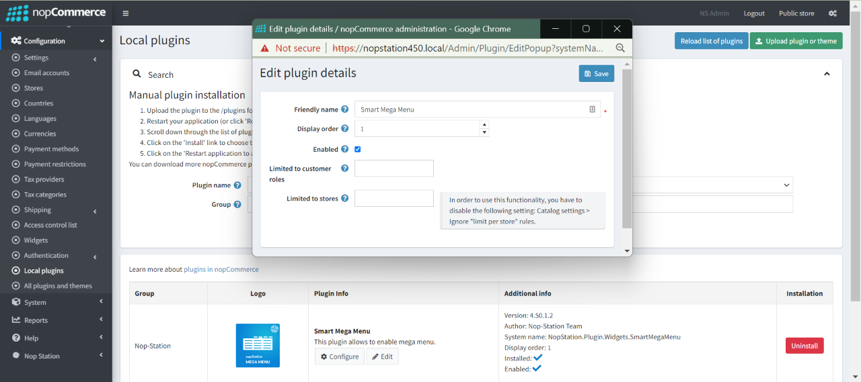Image resolution: width=861 pixels, height=382 pixels.
Task: Click the Smart Mega Menu plugin logo
Action: pos(258,345)
